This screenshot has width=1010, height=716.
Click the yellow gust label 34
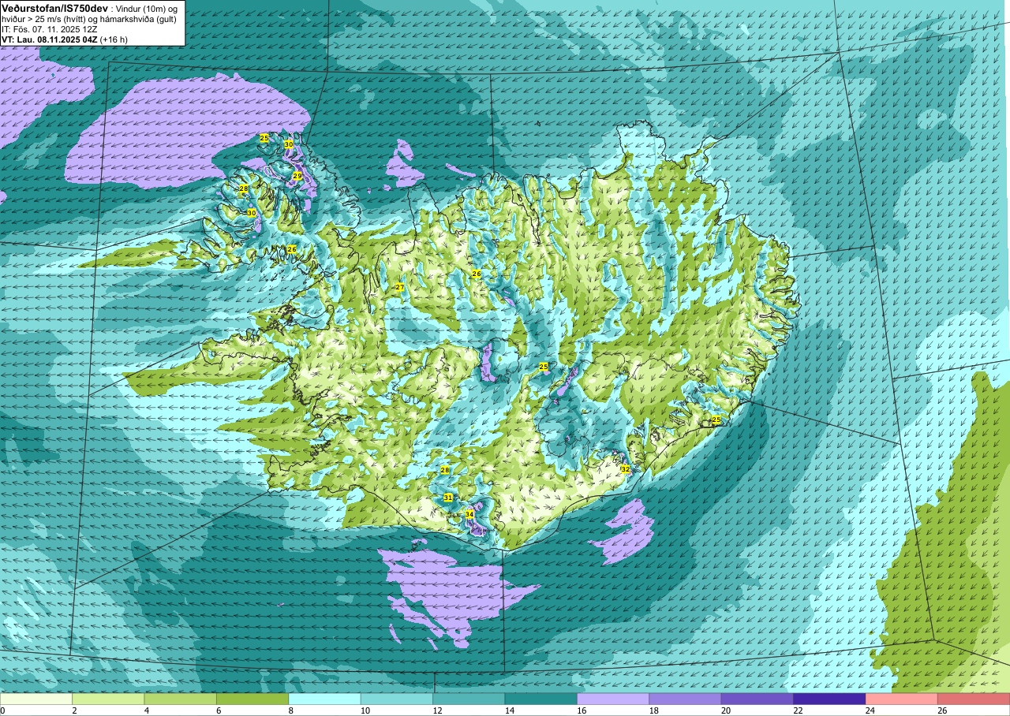pyautogui.click(x=469, y=514)
